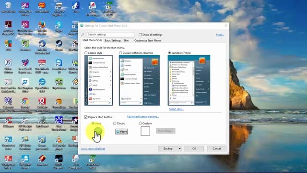The image size is (307, 173).
Task: Click the two-column classic preview thumbnail
Action: (139, 80)
